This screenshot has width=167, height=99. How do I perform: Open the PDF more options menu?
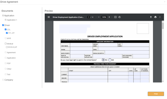[x=160, y=17]
